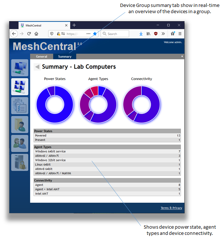Minimize the browser window
Image resolution: width=224 pixels, height=240 pixels.
tap(158, 25)
